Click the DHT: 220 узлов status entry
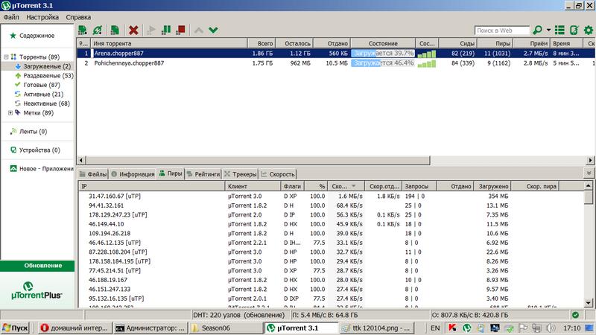 click(238, 315)
